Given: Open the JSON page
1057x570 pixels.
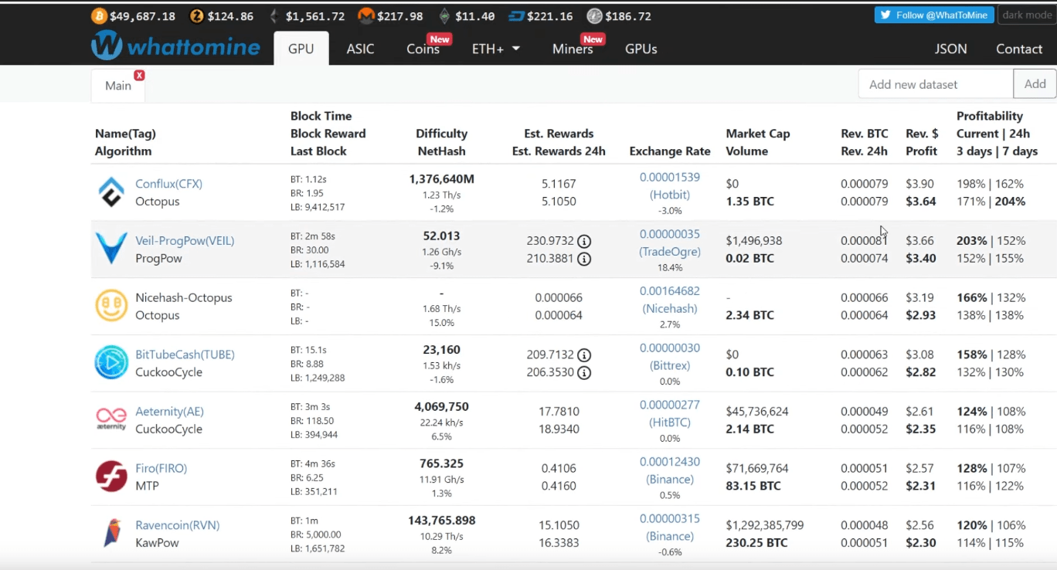Looking at the screenshot, I should 951,49.
